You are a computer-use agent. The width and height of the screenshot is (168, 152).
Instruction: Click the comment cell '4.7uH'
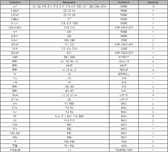(15, 99)
